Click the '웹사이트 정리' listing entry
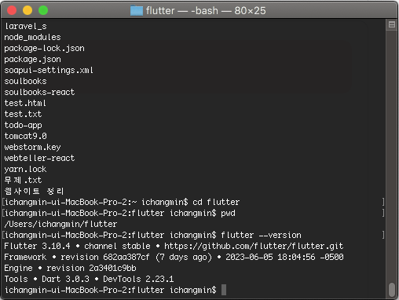399x300 pixels. click(x=34, y=191)
